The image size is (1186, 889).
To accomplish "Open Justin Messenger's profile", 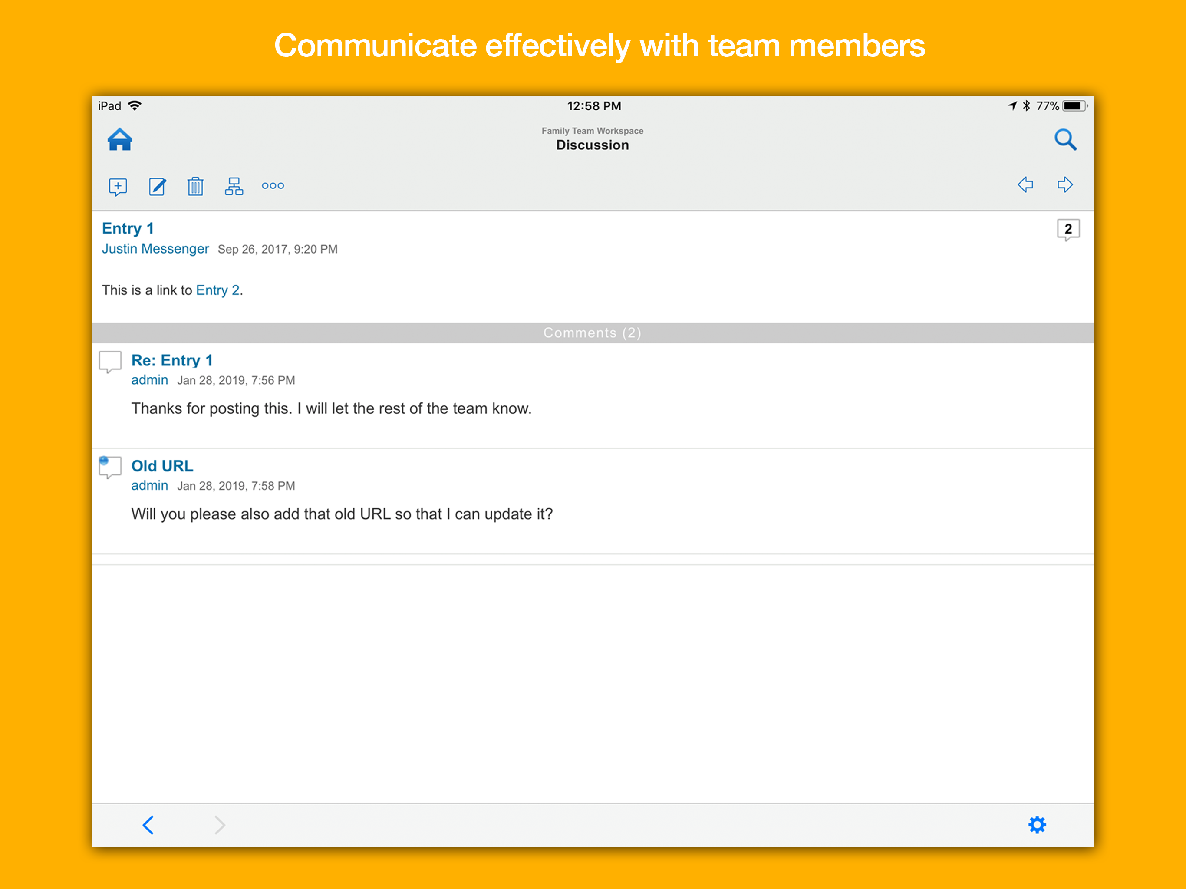I will pos(155,249).
